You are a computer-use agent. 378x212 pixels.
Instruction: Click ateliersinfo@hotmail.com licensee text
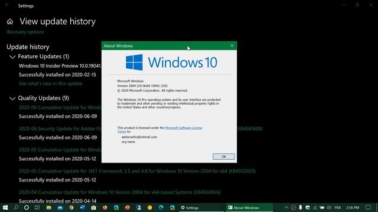click(139, 137)
